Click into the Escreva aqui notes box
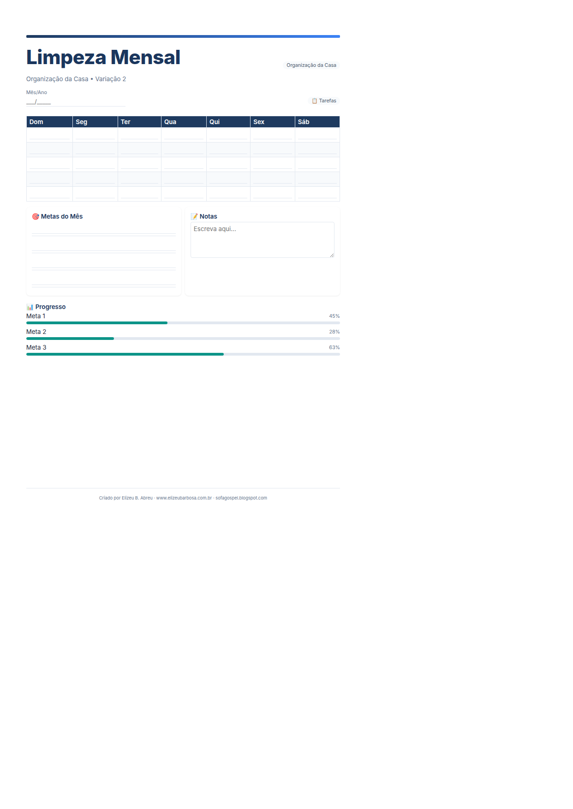 click(263, 240)
